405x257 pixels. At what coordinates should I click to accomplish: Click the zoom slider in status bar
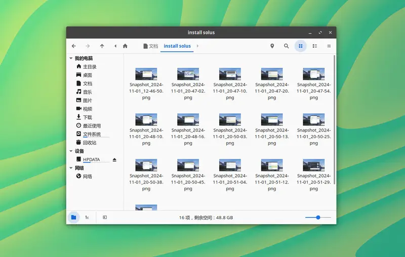click(x=318, y=217)
